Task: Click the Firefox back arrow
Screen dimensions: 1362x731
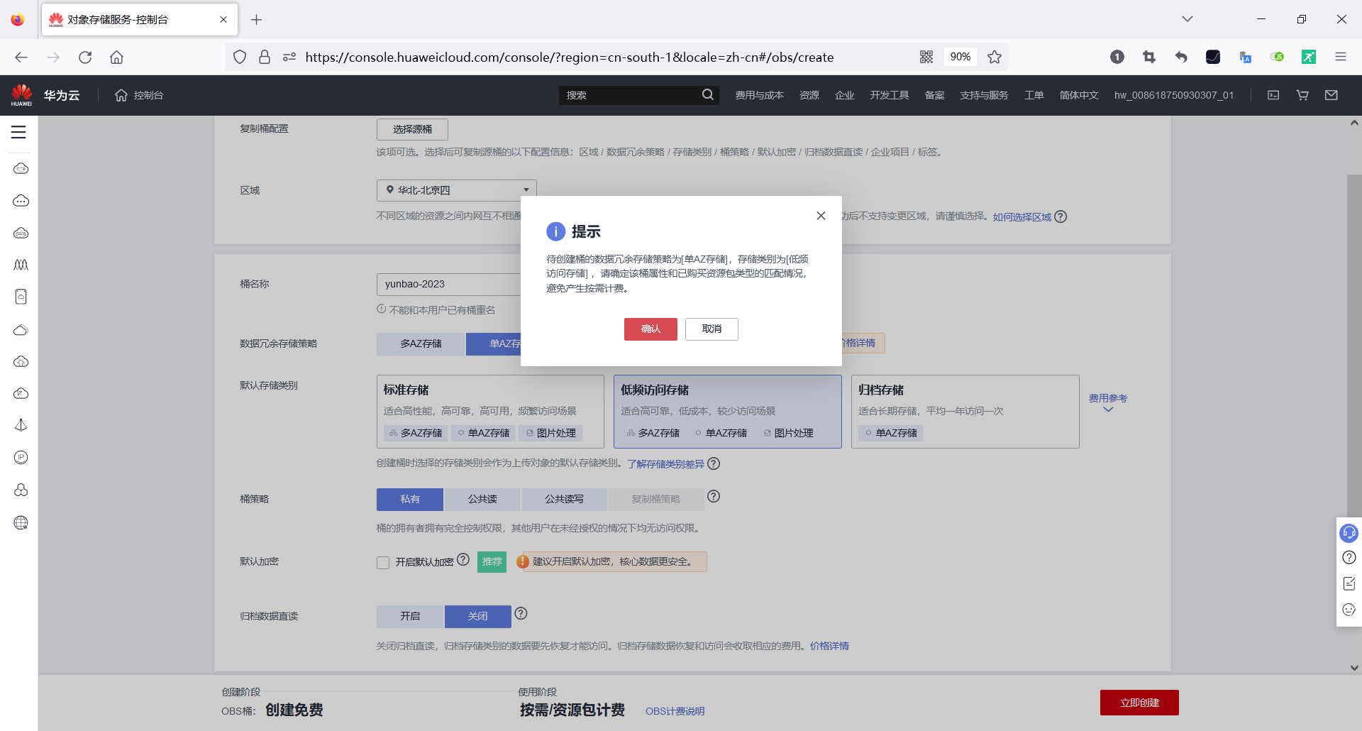Action: pos(21,57)
